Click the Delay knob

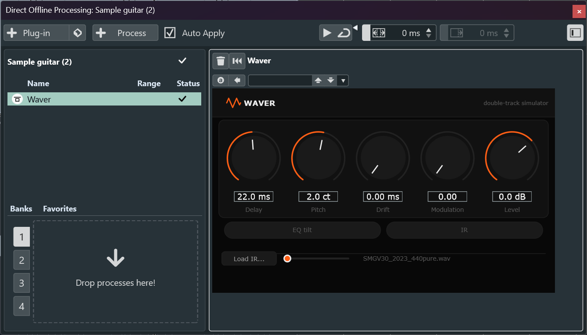(x=254, y=157)
